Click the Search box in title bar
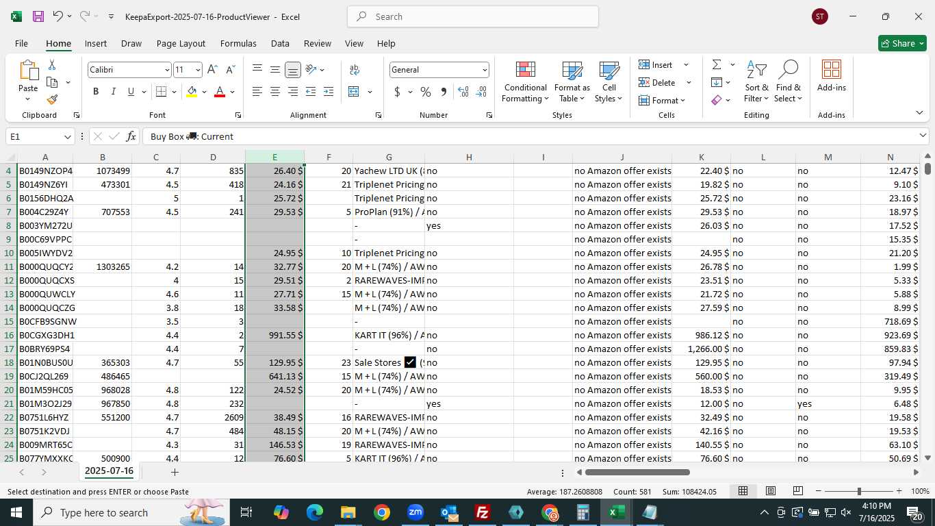The image size is (935, 526). (x=473, y=16)
